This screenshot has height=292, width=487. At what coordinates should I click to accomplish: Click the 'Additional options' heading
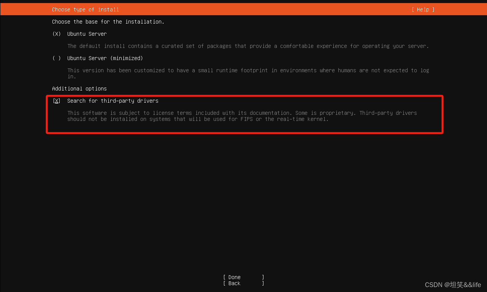(x=79, y=89)
